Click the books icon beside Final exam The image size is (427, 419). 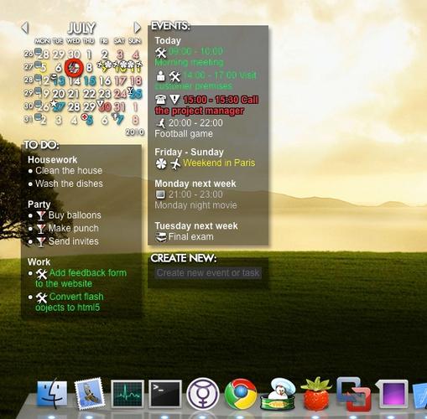click(161, 237)
